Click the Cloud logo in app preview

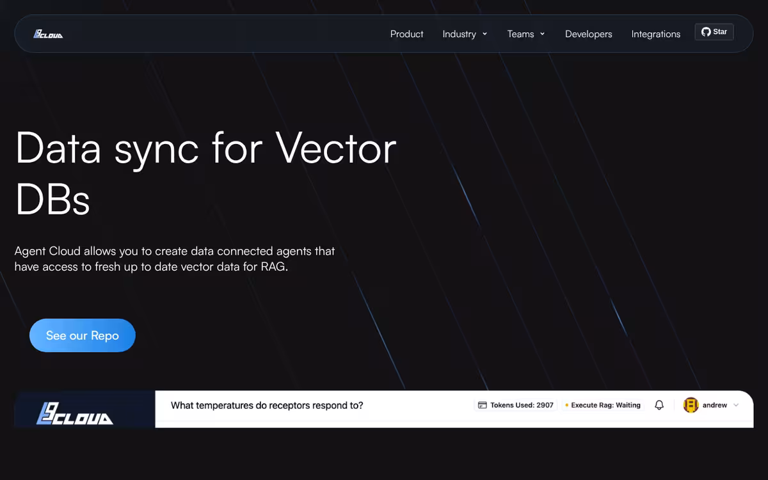pyautogui.click(x=75, y=413)
